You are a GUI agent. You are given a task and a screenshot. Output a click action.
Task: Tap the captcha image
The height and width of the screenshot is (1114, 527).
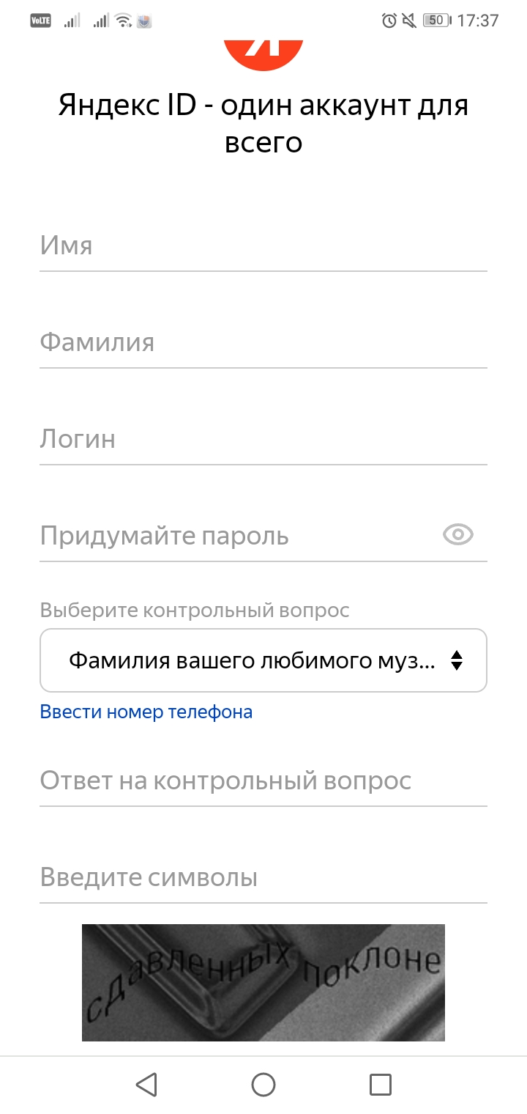(x=263, y=983)
